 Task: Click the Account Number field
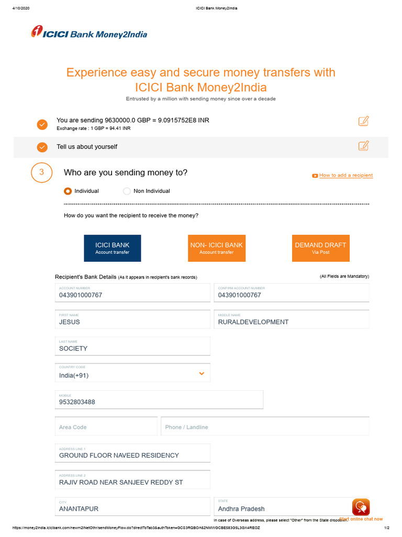coord(132,293)
